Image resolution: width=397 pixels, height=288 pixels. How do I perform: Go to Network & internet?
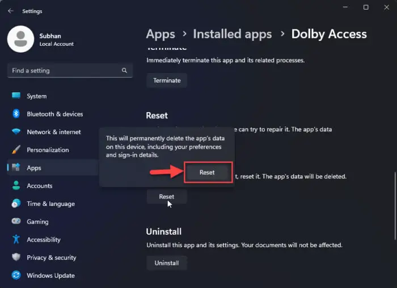tap(53, 132)
